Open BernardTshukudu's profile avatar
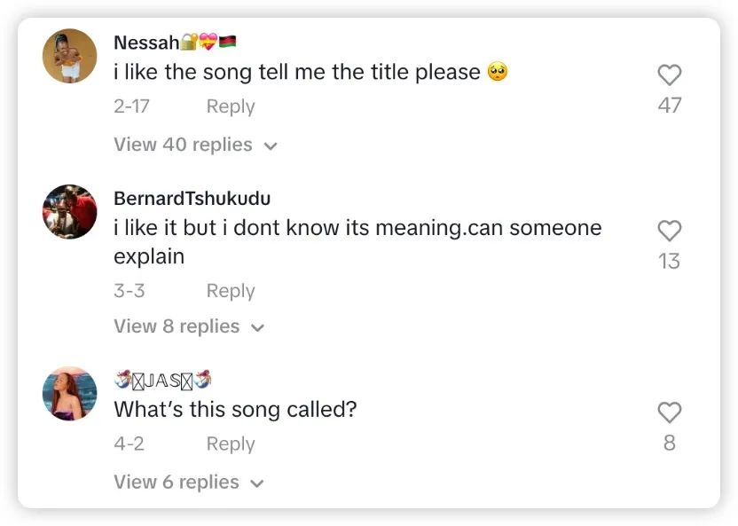Viewport: 738px width, 526px height. (70, 212)
